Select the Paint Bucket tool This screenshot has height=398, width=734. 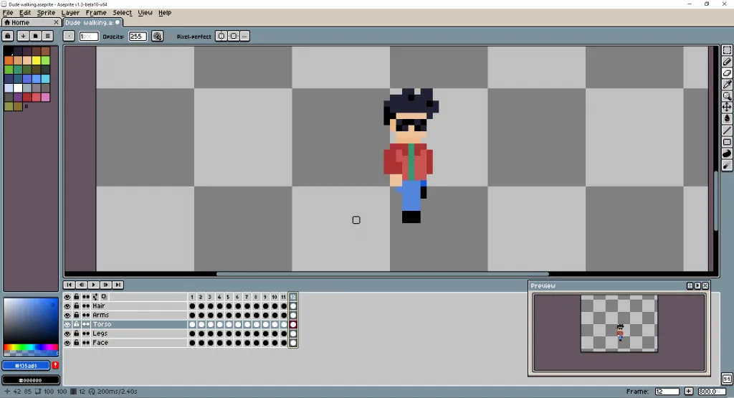pos(727,119)
